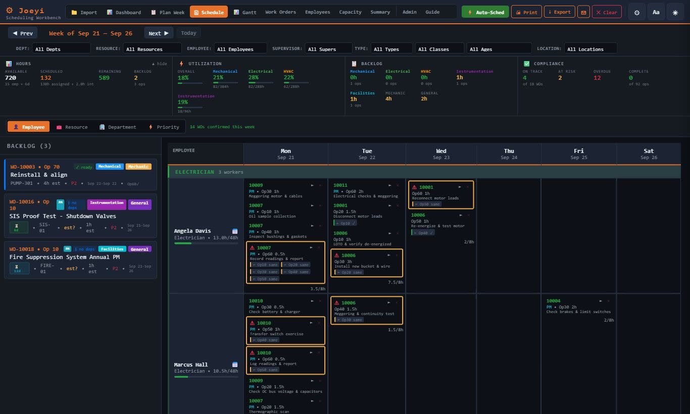Click play arrow on Meggering motor & cables

coord(312,185)
